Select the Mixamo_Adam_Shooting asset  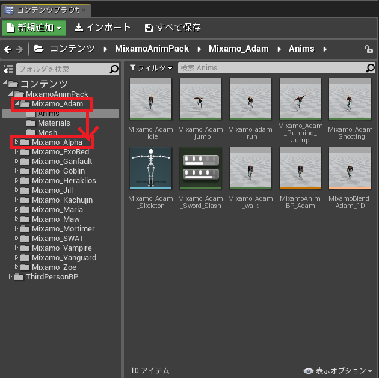point(350,99)
